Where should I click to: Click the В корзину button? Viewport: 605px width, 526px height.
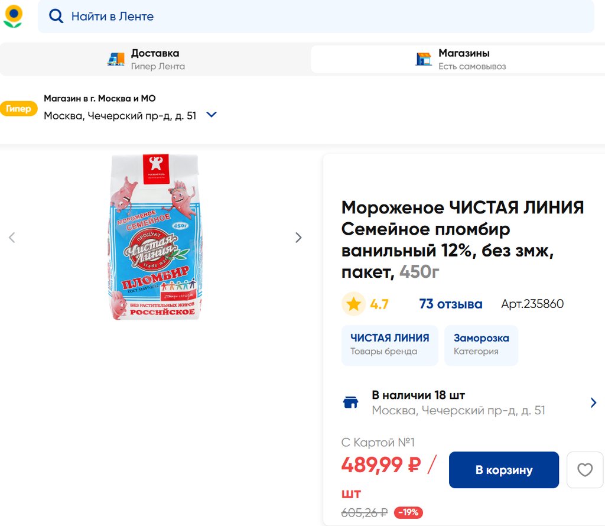click(x=503, y=470)
